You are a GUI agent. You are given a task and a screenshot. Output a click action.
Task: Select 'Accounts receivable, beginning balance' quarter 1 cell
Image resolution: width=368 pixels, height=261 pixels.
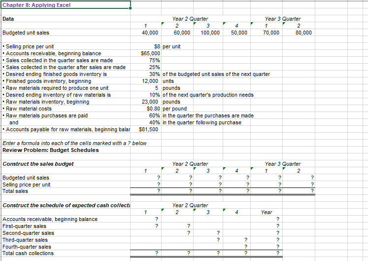tap(146, 219)
